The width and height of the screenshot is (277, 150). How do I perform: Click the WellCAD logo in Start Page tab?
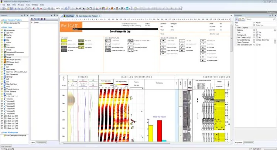(x=65, y=16)
